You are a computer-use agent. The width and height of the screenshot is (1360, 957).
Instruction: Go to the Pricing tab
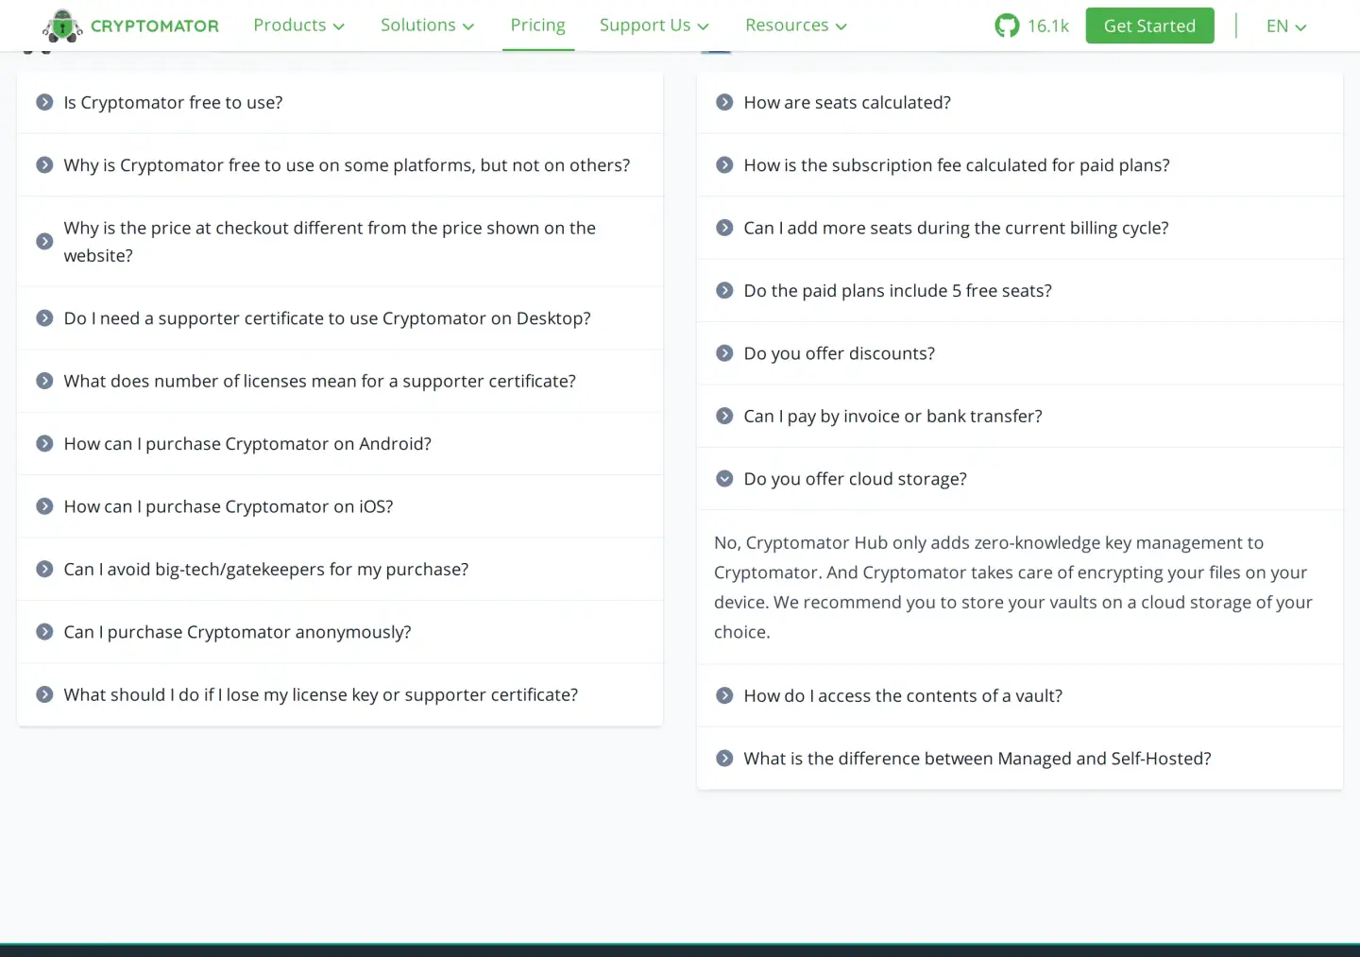[537, 26]
